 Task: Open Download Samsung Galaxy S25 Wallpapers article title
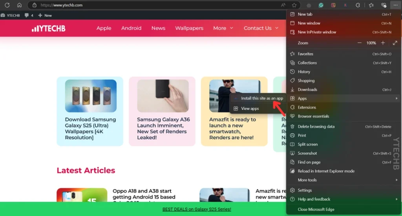pyautogui.click(x=90, y=128)
